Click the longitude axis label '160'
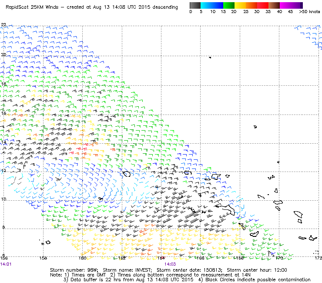322x283 pixels. point(83,258)
